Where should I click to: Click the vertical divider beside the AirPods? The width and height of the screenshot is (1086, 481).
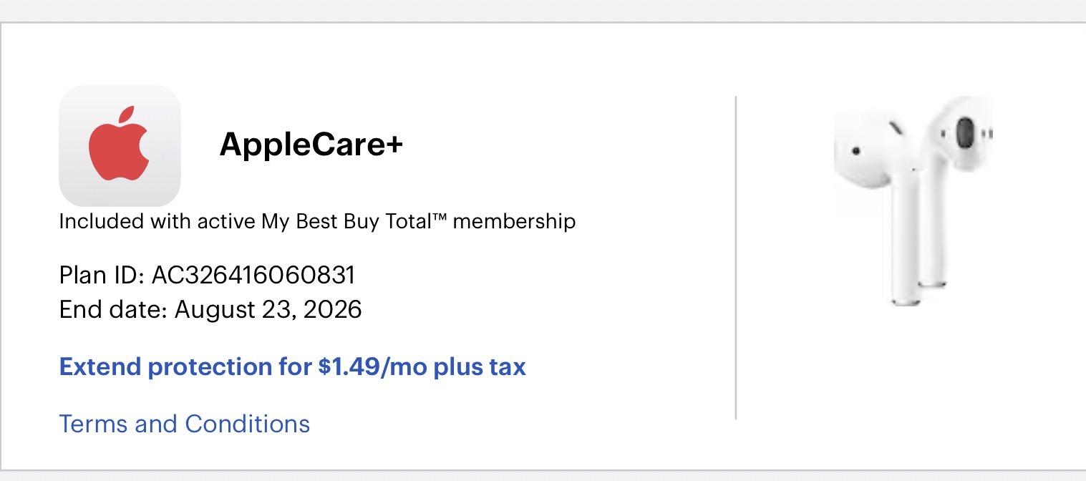[736, 258]
